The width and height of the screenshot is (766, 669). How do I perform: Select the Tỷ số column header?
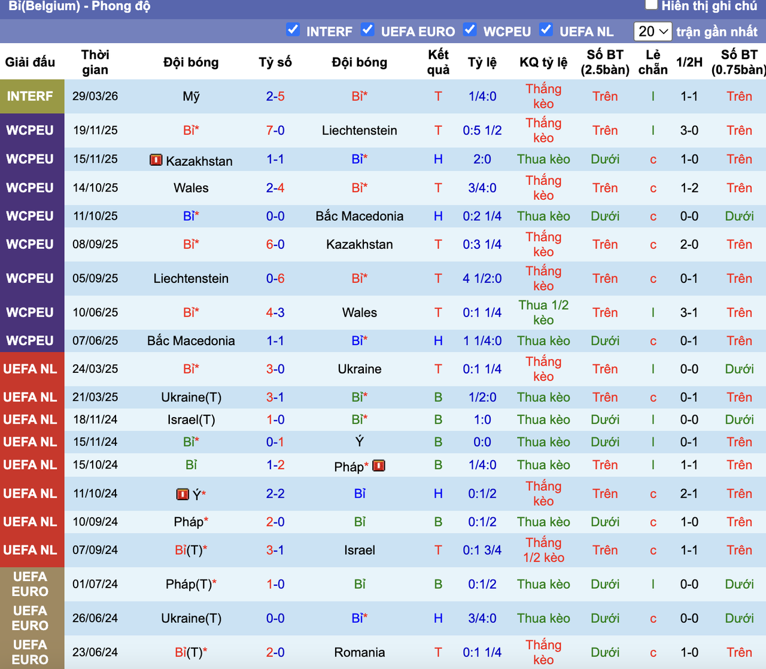point(275,62)
